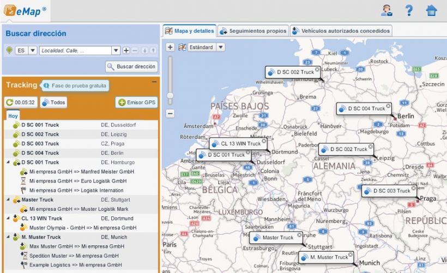Add an address row with the plus icon
447x273 pixels.
pos(126,51)
